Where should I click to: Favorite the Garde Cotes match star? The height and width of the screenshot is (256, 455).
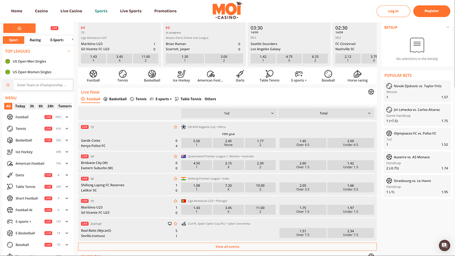pos(176,127)
